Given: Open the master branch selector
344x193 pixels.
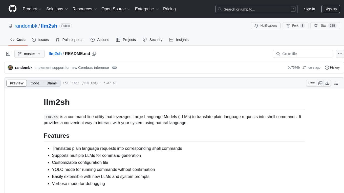Looking at the screenshot, I should coord(29,54).
